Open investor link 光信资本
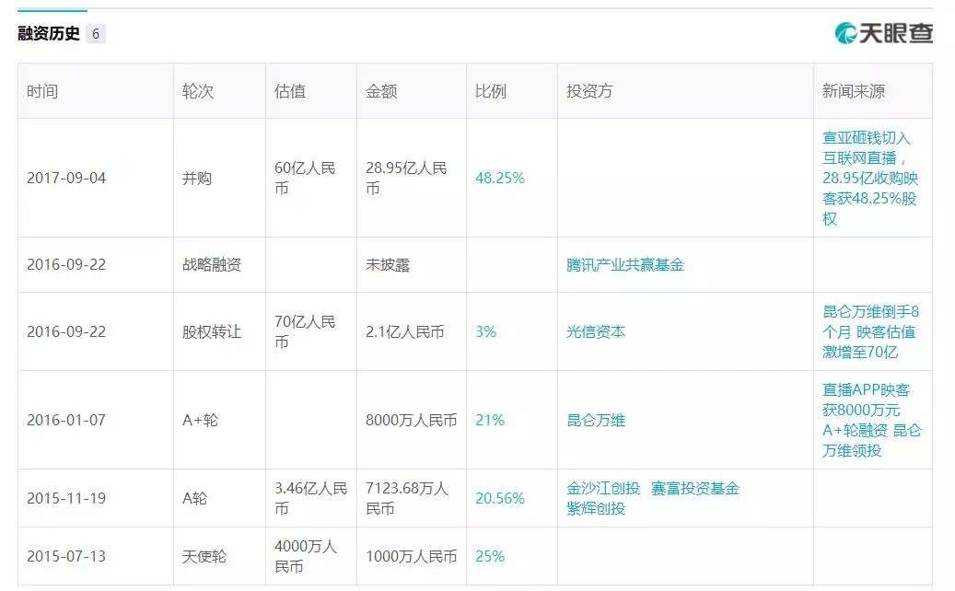955x591 pixels. click(596, 331)
